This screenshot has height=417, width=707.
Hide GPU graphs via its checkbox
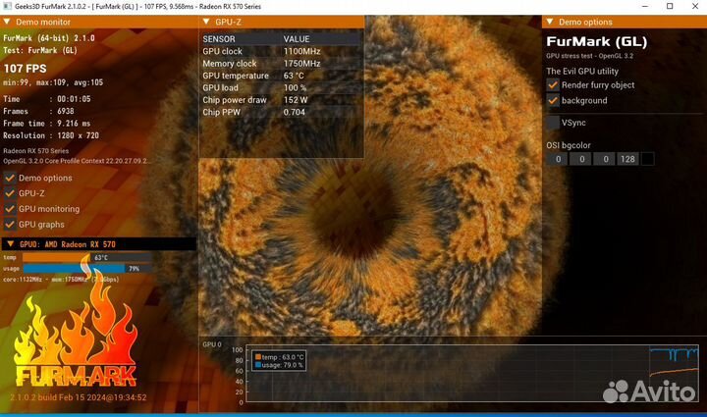(x=10, y=225)
